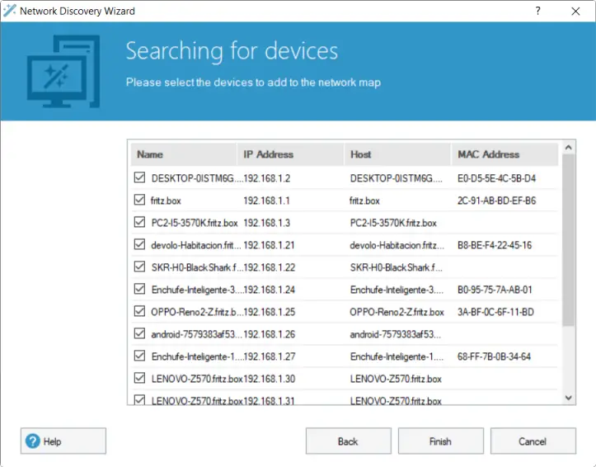Uncheck the DESKTOP-0ISTM6G device checkbox
596x467 pixels.
pos(139,177)
